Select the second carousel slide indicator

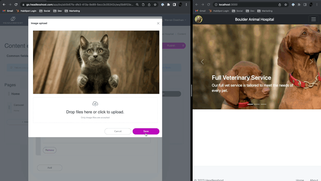coord(257,104)
